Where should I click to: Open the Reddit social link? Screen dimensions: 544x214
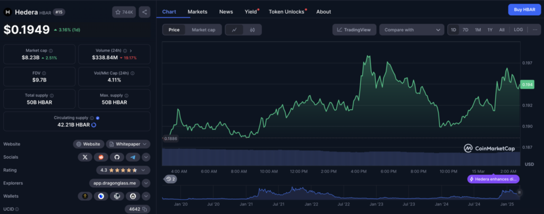coord(101,157)
